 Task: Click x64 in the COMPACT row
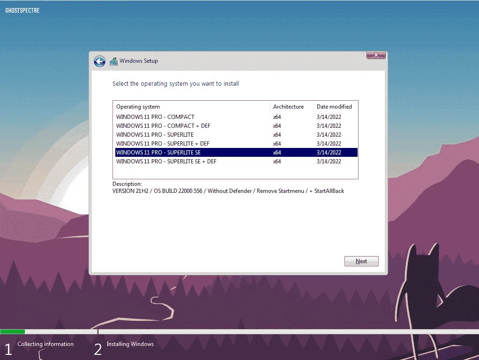277,117
